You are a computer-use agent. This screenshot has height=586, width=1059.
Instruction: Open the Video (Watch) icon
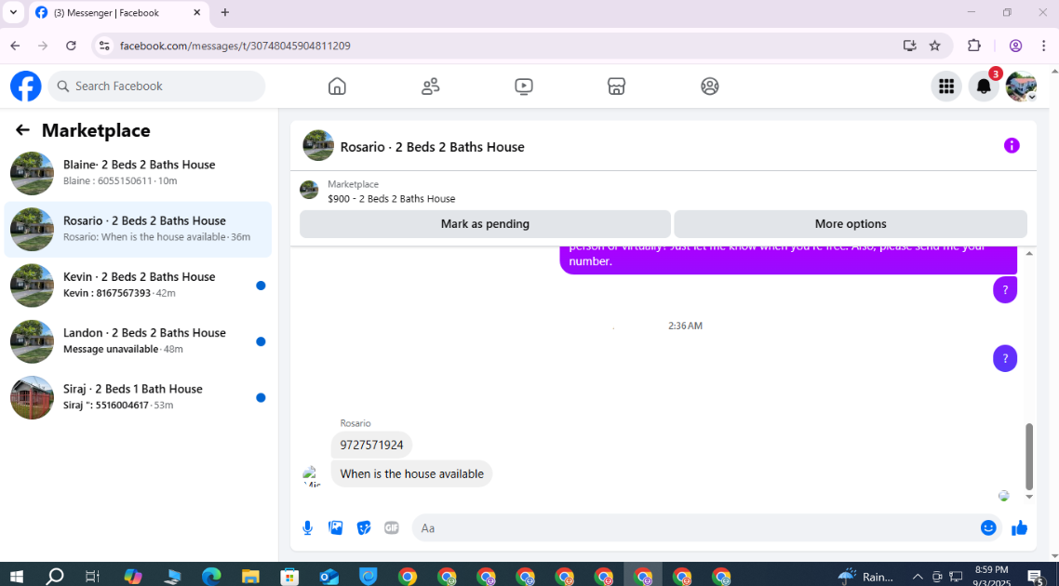(523, 87)
